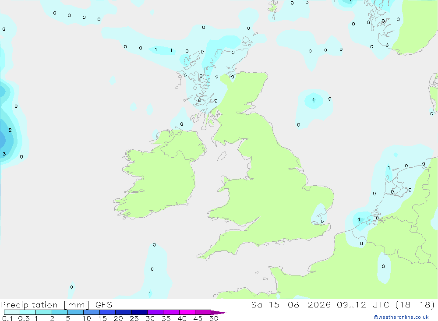This screenshot has width=438, height=321.
Task: Click the '10' legend scale label
Action: [x=87, y=318]
